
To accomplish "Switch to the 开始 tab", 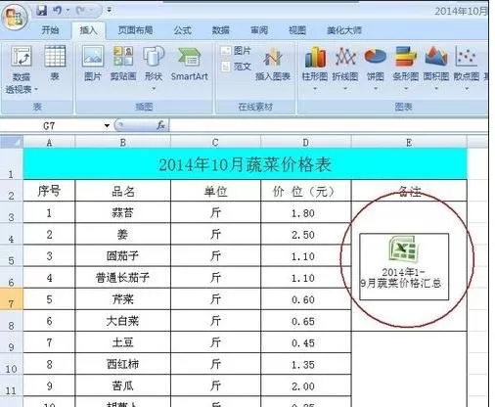I will 50,30.
